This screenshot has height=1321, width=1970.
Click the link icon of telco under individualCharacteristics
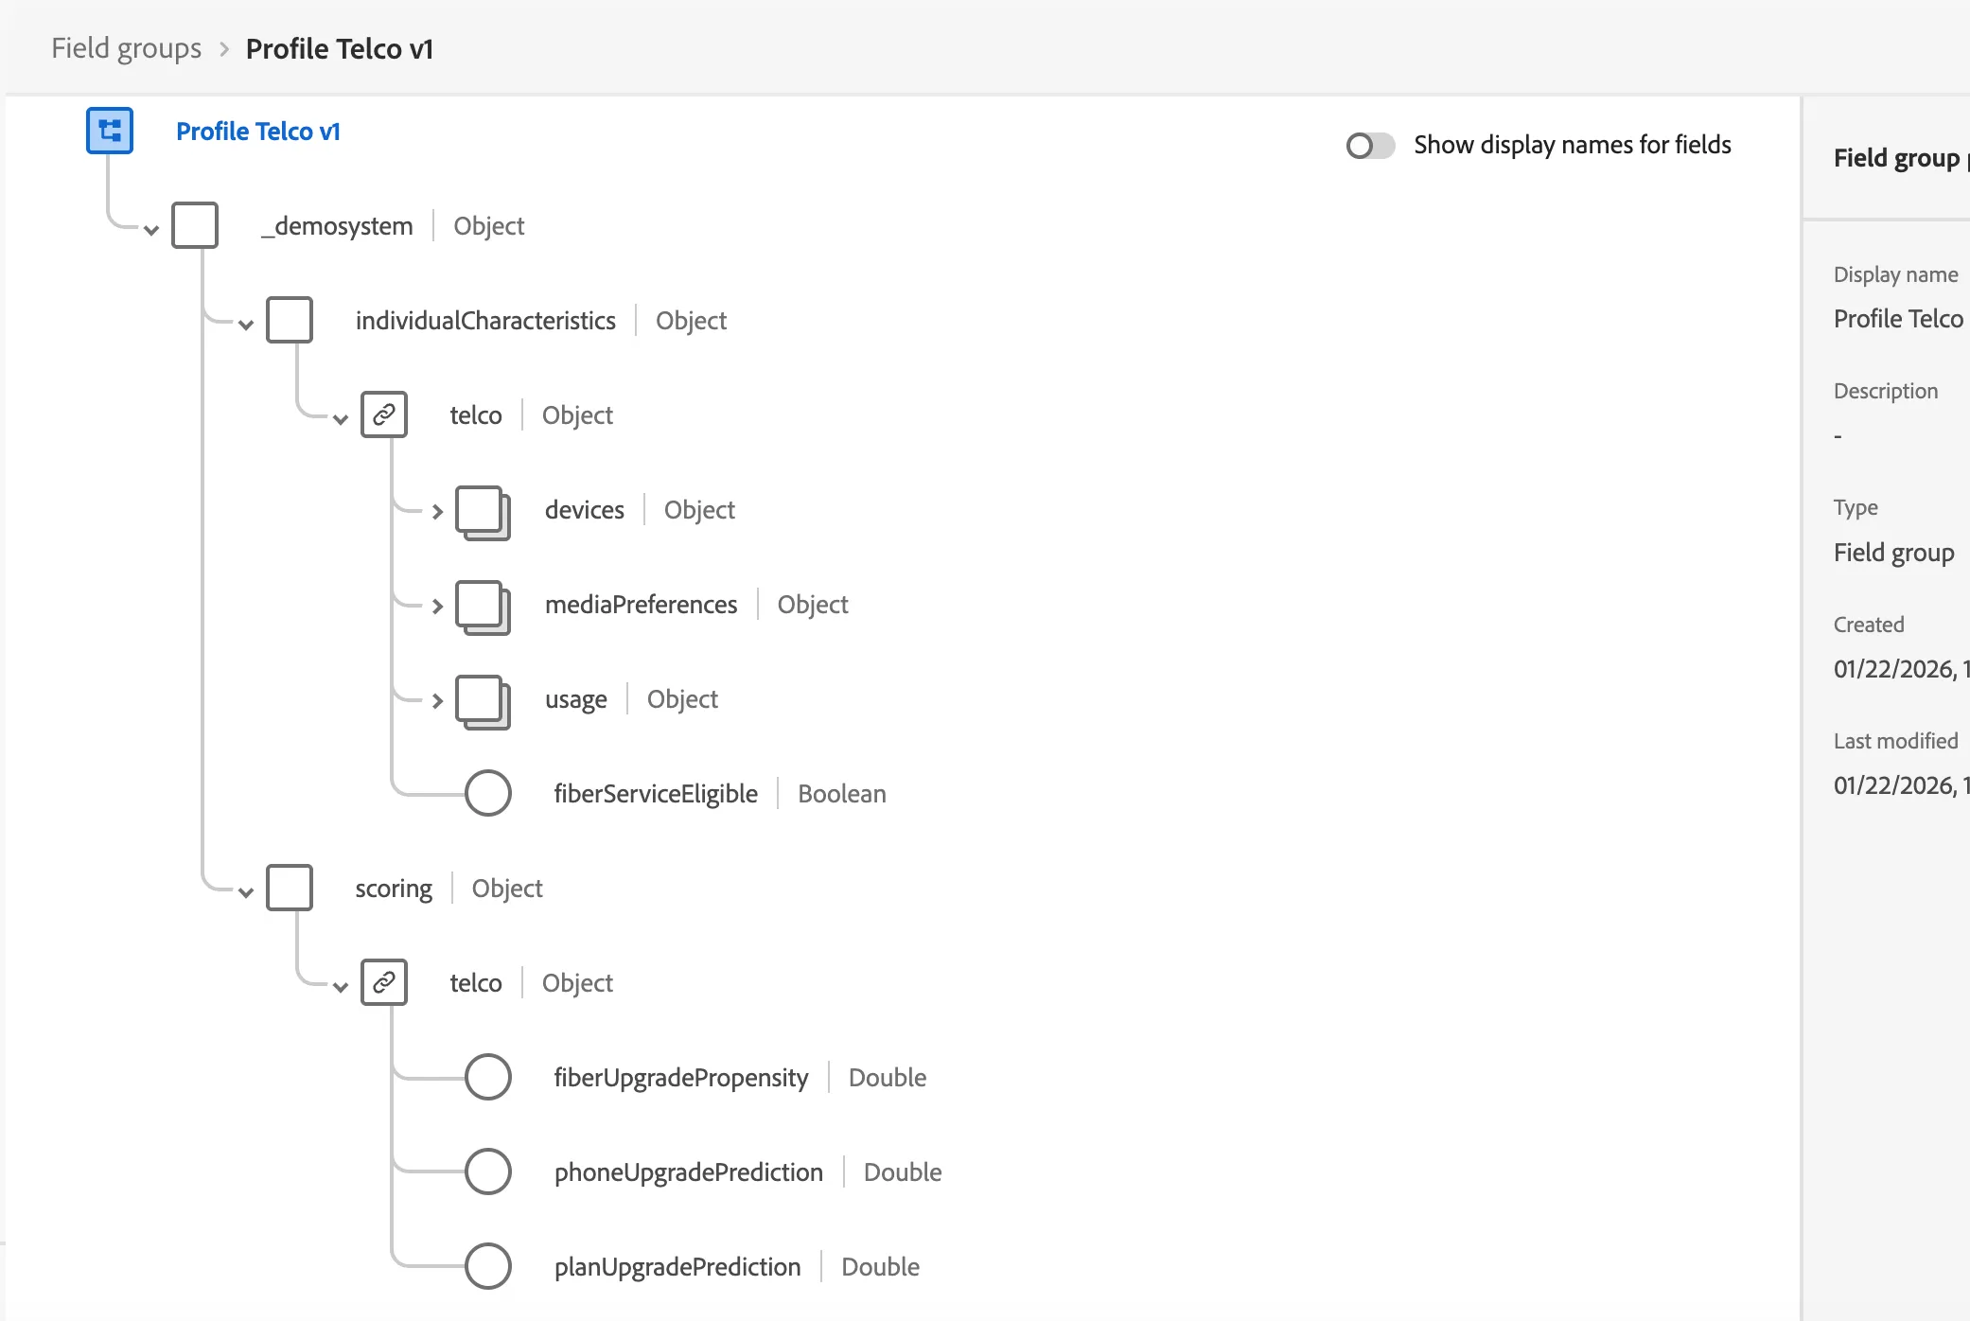pyautogui.click(x=384, y=414)
